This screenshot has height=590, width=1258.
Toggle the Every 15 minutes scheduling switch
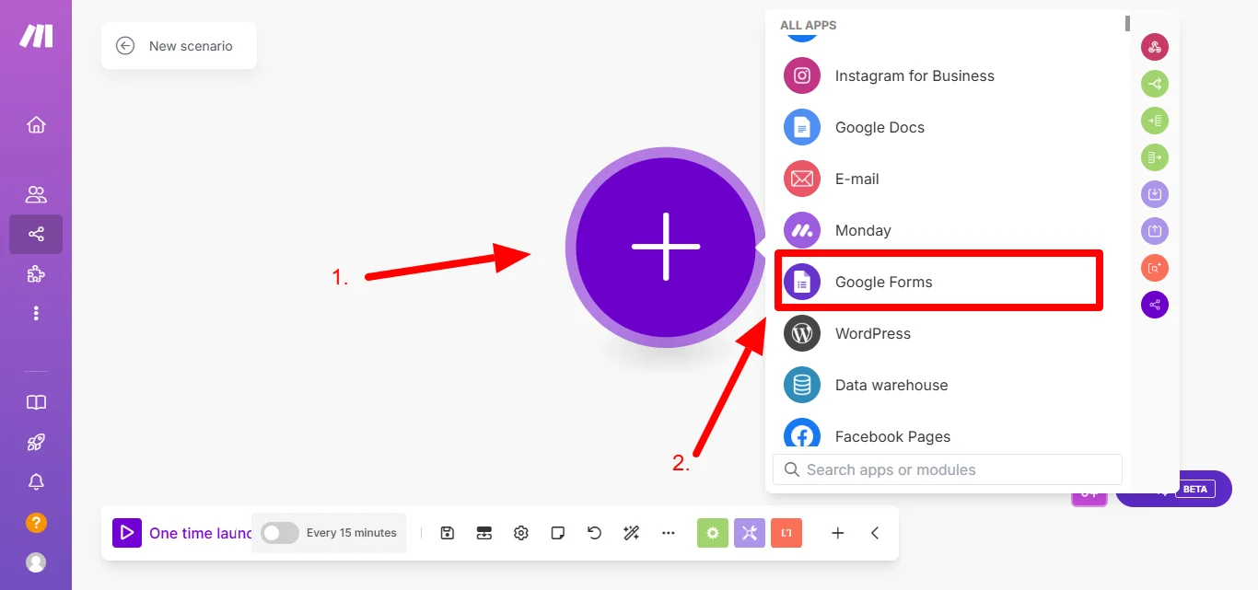click(x=279, y=532)
